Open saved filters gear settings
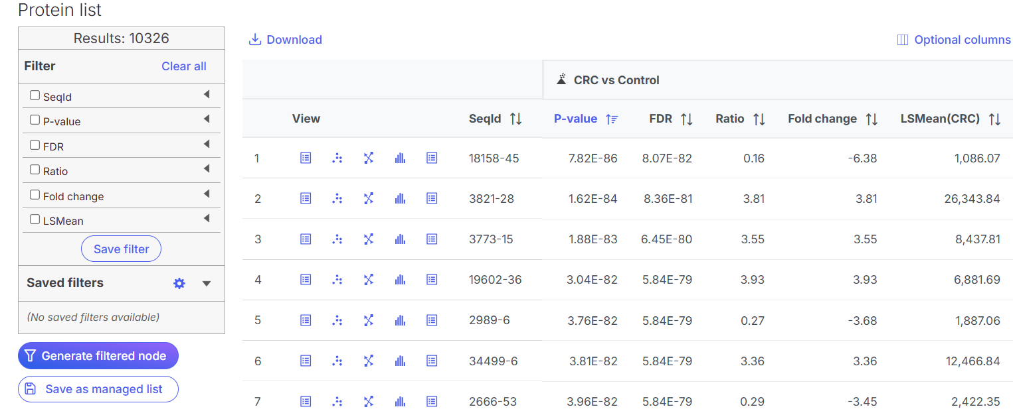Viewport: 1013px width, 413px height. coord(179,283)
